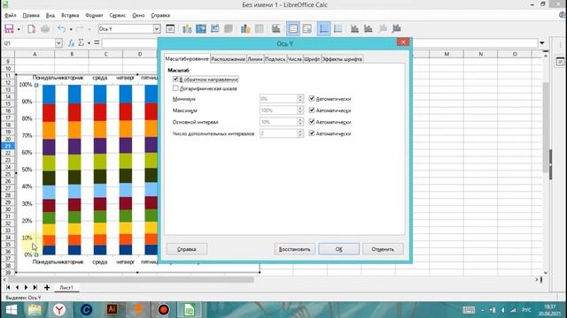Go to the first sheet arrow
The height and width of the screenshot is (318, 567).
tap(8, 287)
